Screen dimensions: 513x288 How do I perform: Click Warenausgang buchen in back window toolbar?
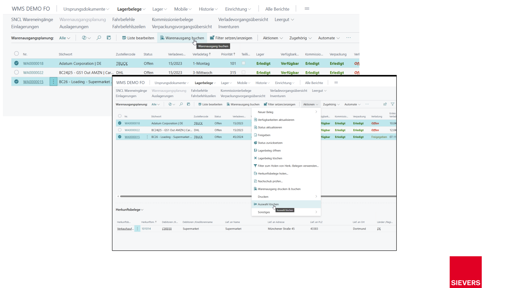pos(182,38)
